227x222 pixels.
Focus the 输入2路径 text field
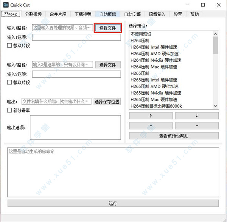click(x=62, y=64)
